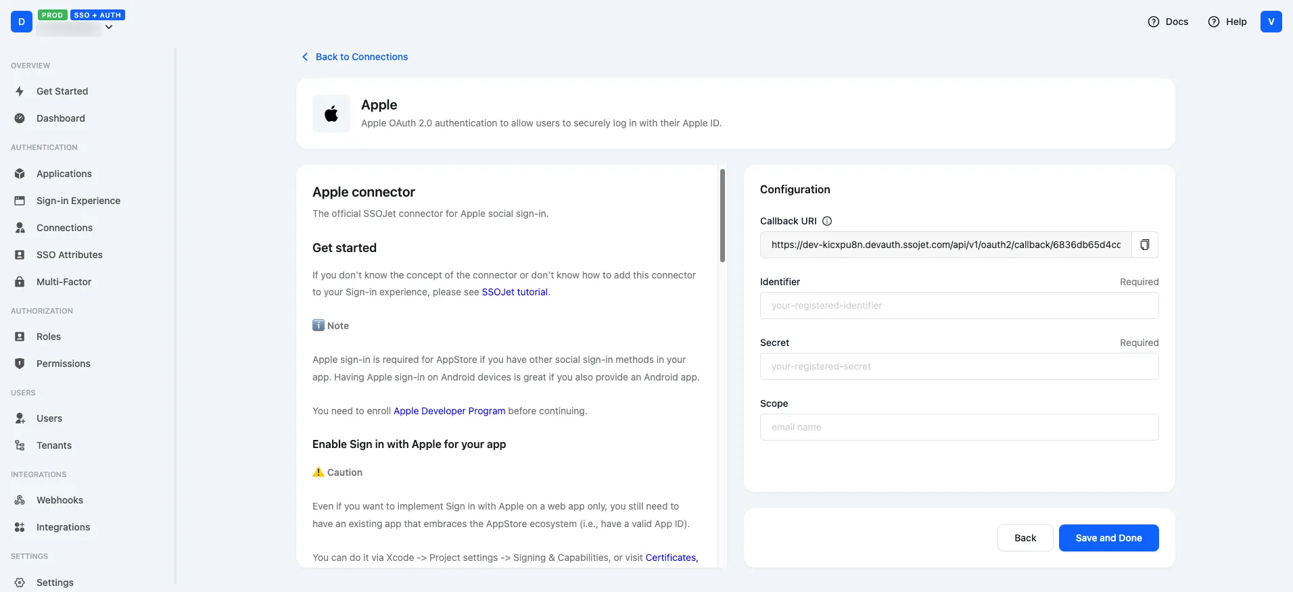Click the Sign-in Experience window icon
Viewport: 1293px width, 592px height.
20,201
